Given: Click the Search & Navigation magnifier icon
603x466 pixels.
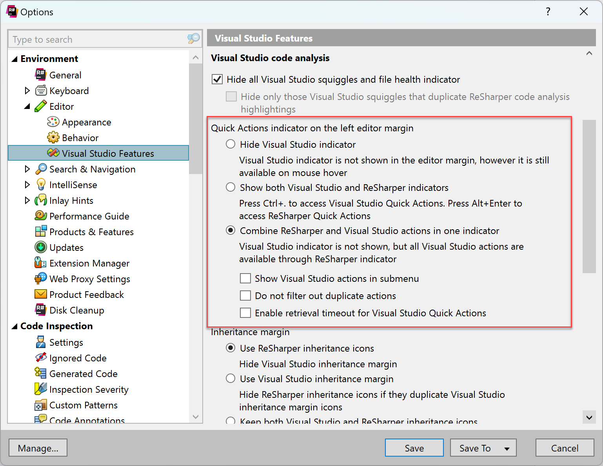Looking at the screenshot, I should 41,169.
